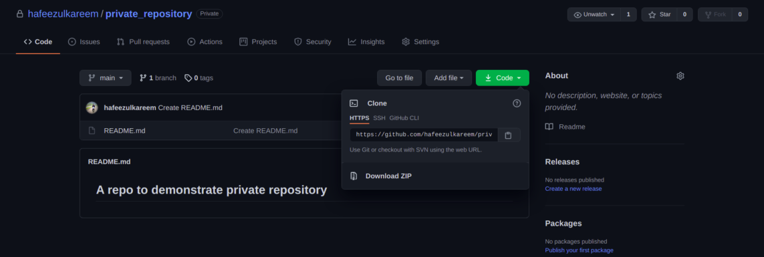Switch to the Issues tab
This screenshot has width=764, height=257.
pyautogui.click(x=84, y=42)
